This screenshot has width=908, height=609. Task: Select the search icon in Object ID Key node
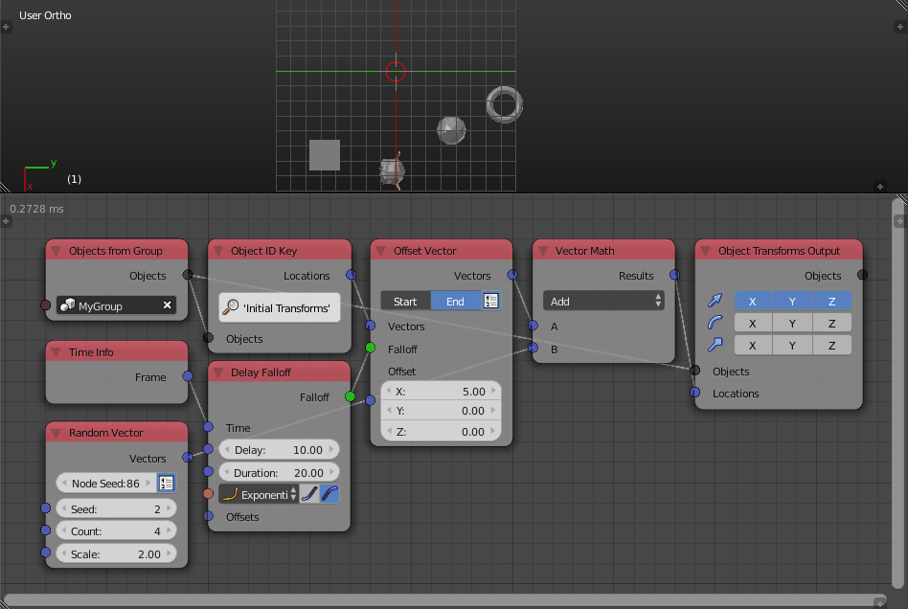point(229,307)
